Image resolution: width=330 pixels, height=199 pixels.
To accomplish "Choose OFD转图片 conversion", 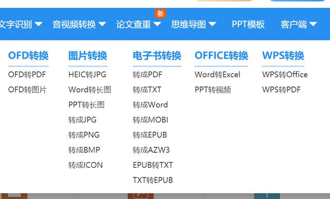I will pos(27,89).
